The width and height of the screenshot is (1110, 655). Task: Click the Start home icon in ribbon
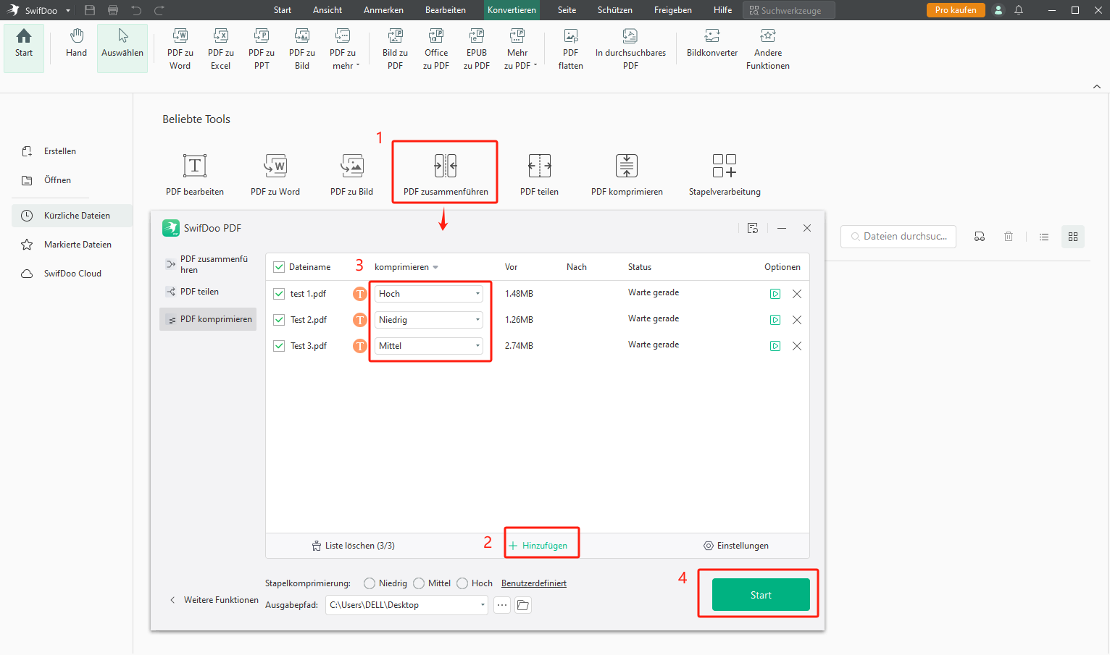pos(24,48)
